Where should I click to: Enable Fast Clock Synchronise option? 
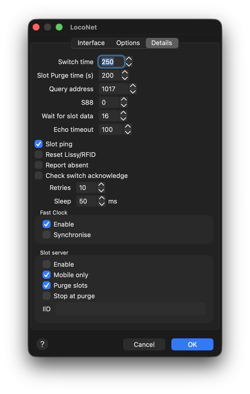47,235
